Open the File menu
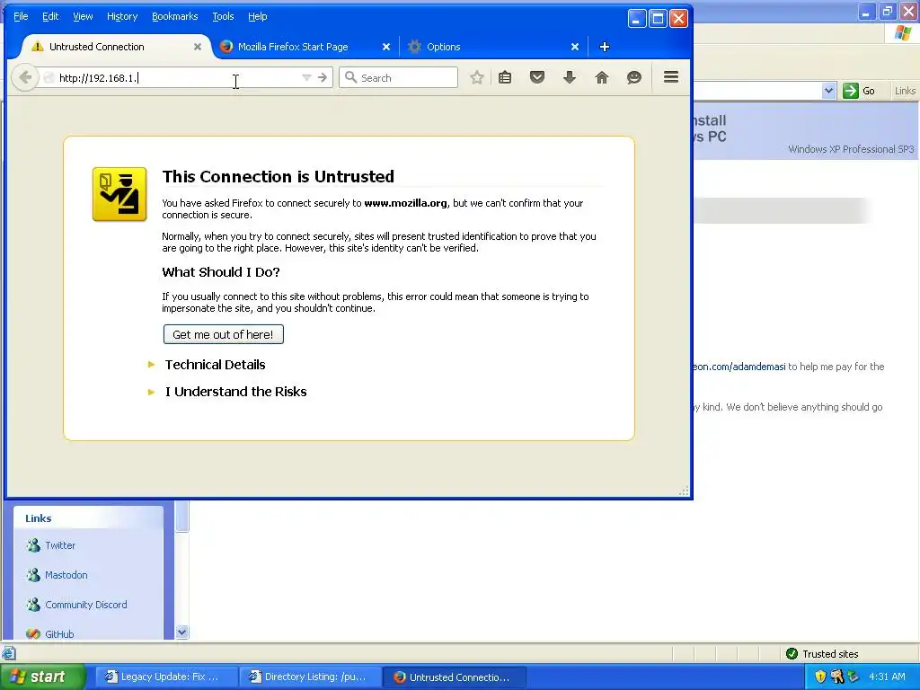Viewport: 920px width, 690px height. point(21,16)
